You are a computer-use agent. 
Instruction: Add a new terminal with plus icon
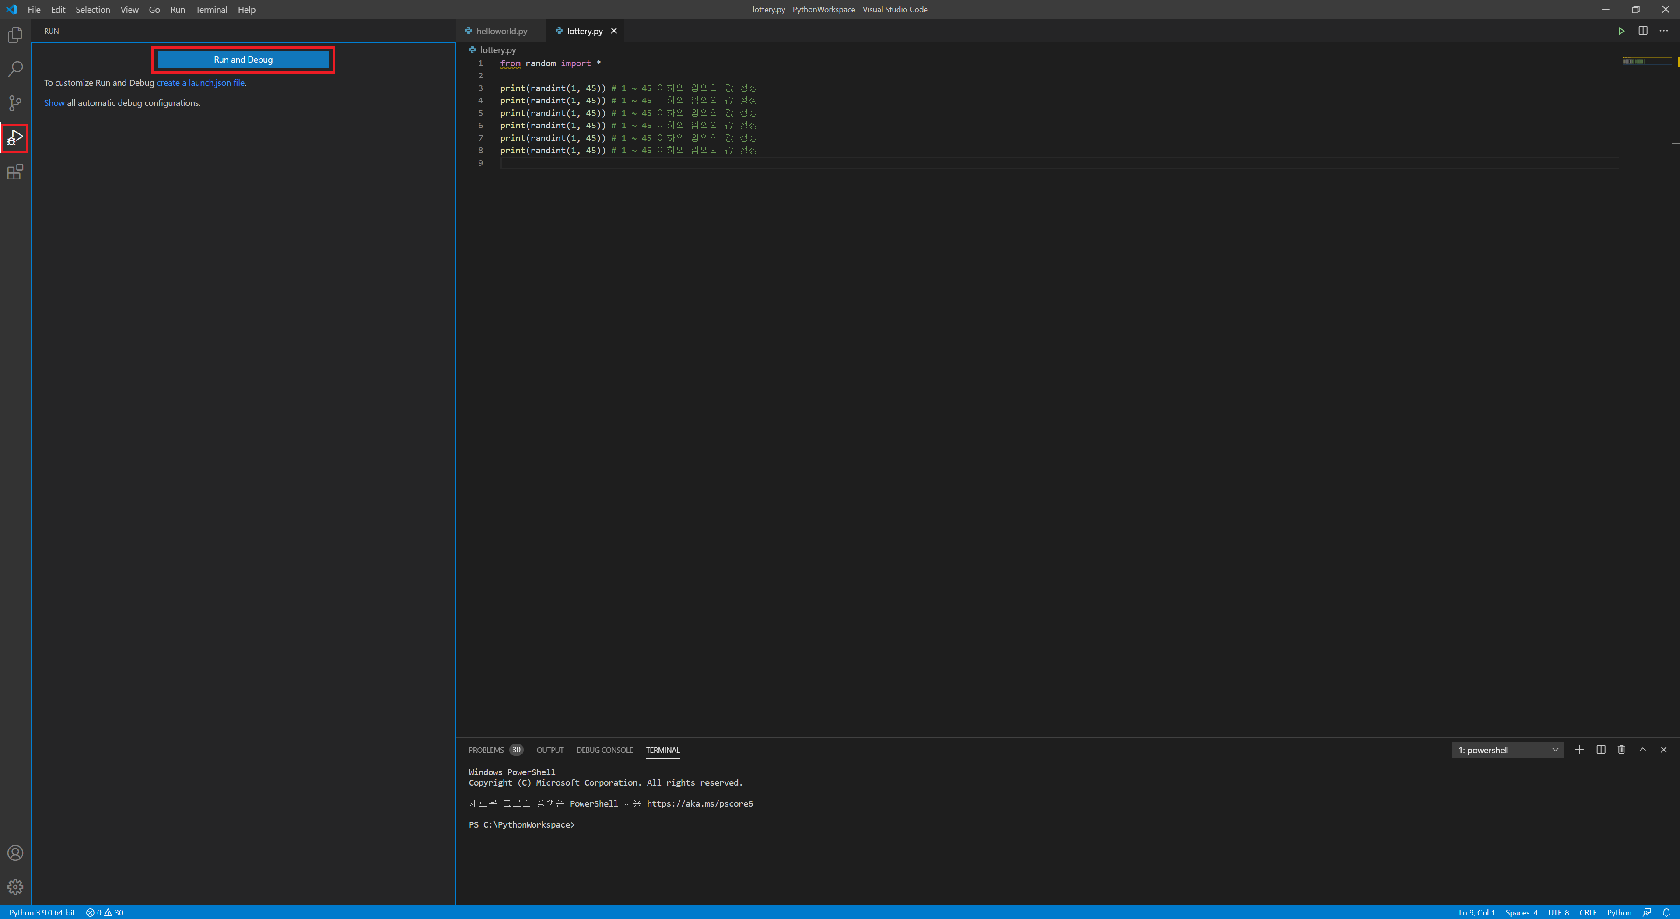coord(1579,749)
